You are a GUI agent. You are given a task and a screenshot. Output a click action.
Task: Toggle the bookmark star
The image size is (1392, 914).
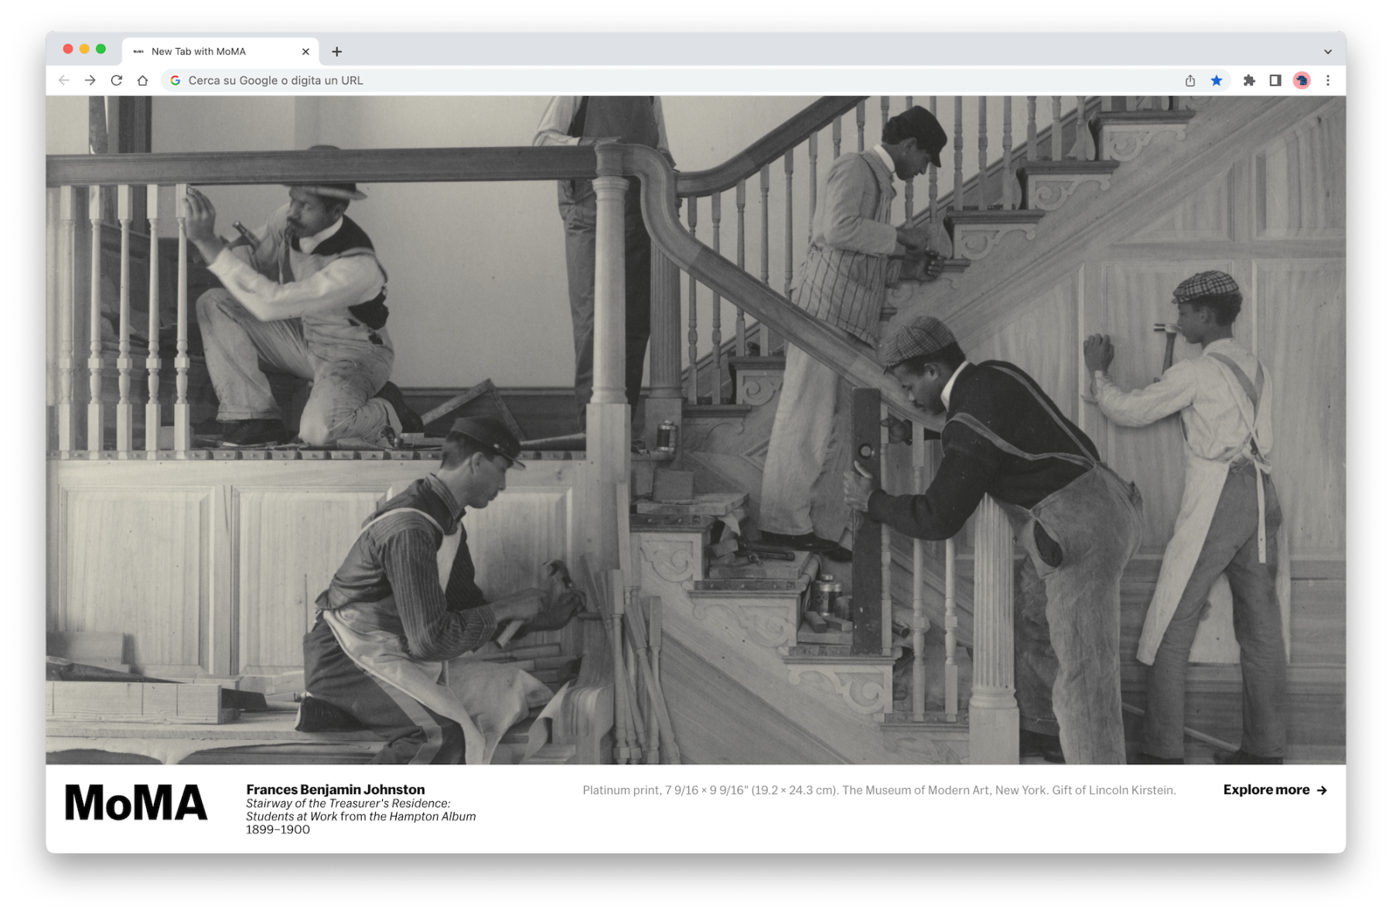1216,80
